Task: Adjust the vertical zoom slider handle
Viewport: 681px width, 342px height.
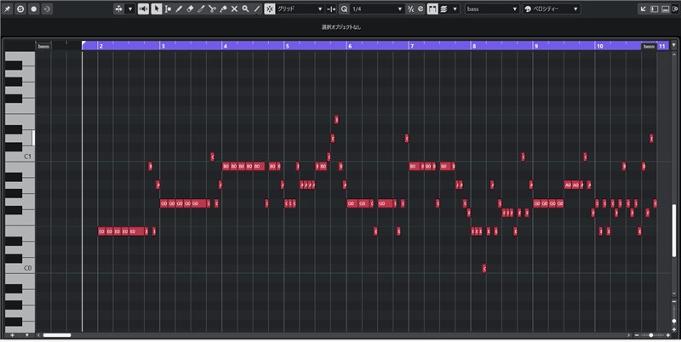Action: 674,322
